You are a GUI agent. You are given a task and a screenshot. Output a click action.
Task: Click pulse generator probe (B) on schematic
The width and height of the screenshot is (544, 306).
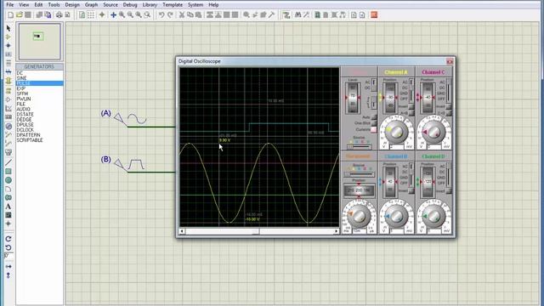click(x=129, y=164)
